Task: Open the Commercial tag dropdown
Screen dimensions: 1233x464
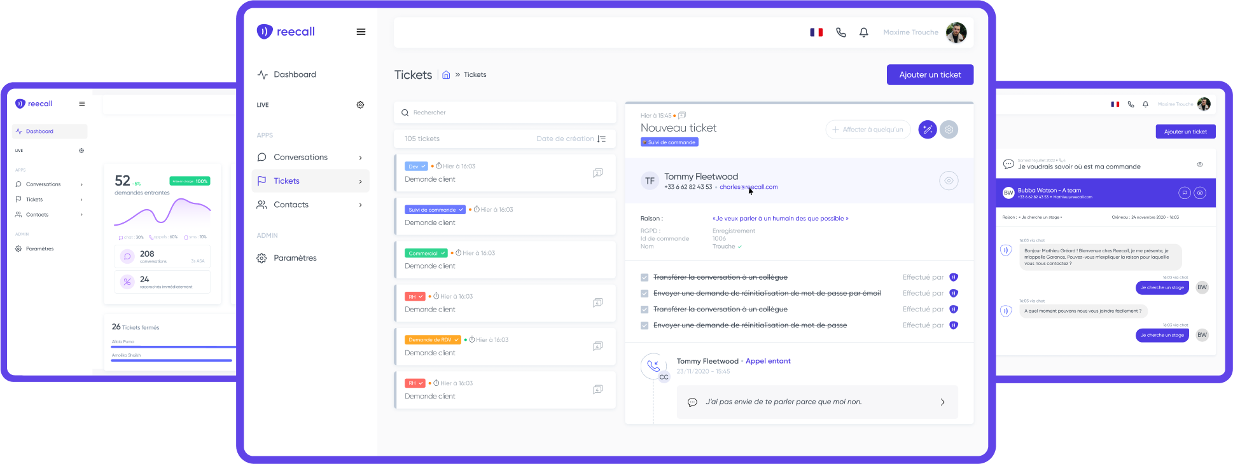Action: coord(426,253)
